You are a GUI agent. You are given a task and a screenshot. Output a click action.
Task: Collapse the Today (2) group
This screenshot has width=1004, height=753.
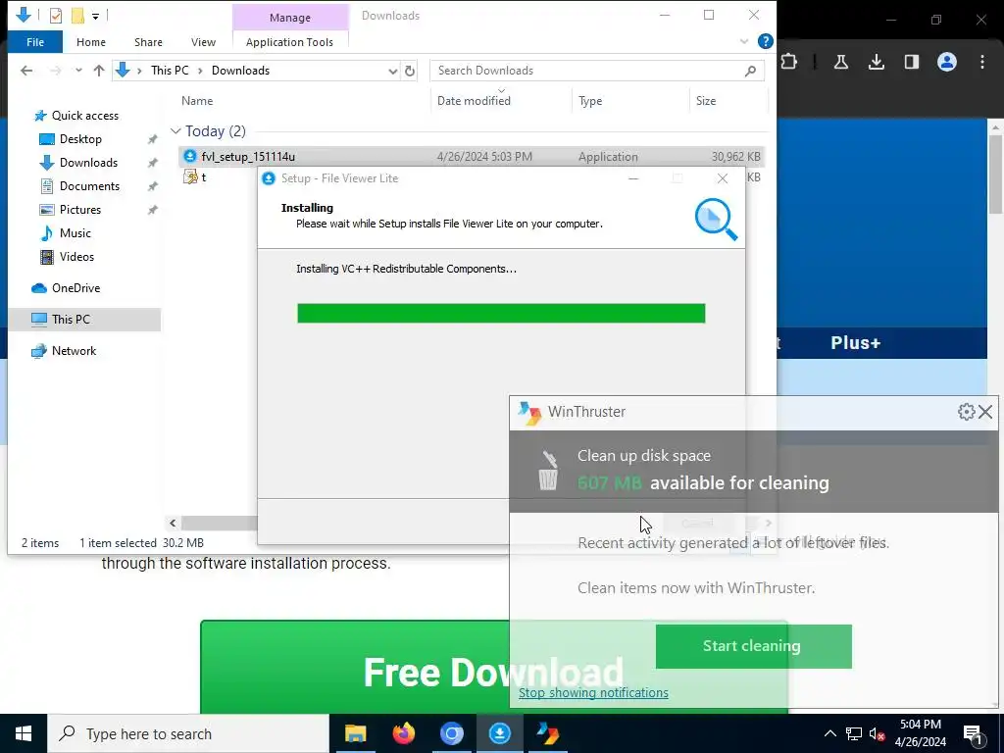(x=176, y=131)
